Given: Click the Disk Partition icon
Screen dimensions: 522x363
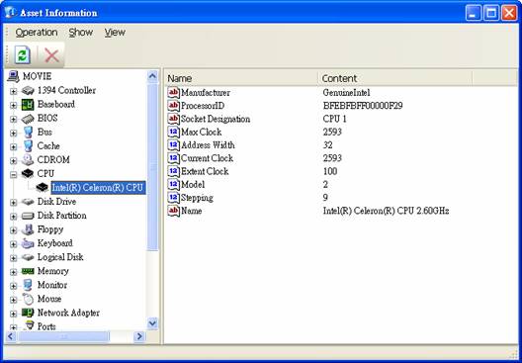Looking at the screenshot, I should (x=28, y=216).
